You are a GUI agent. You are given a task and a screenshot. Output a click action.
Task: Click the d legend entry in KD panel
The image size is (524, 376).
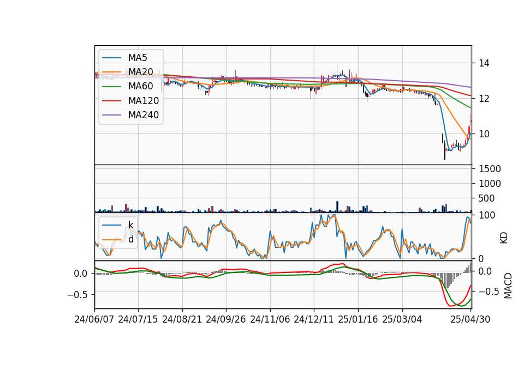tap(131, 239)
